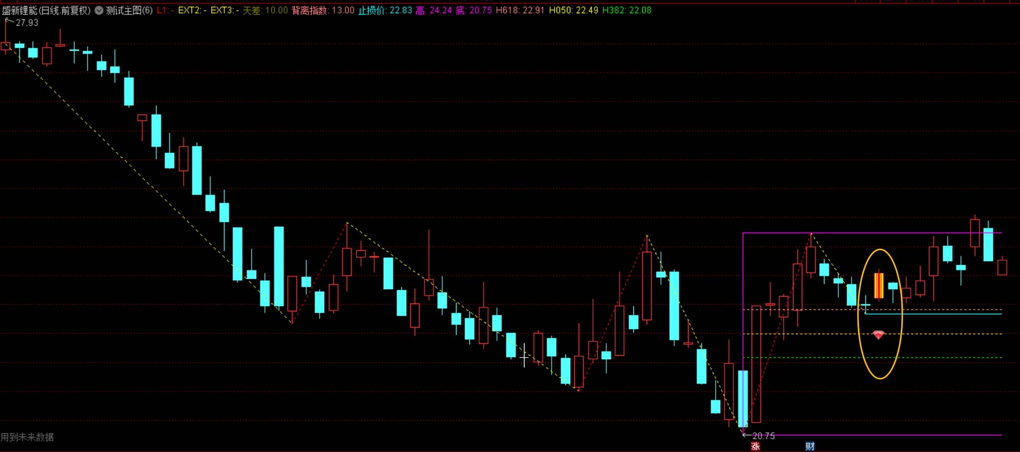Click the L1 indicator label
This screenshot has height=452, width=1020.
tap(165, 10)
